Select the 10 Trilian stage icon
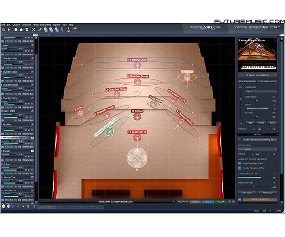The width and height of the screenshot is (285, 237). (137, 117)
